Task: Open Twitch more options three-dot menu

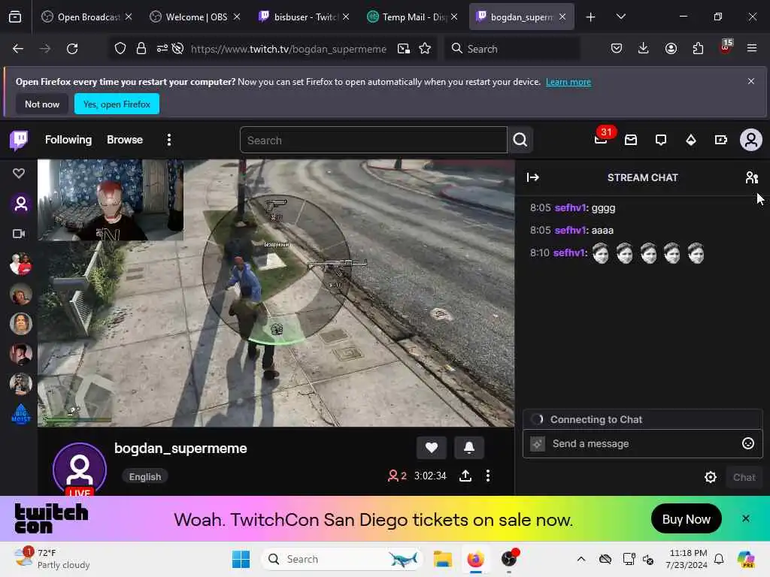Action: coord(169,140)
